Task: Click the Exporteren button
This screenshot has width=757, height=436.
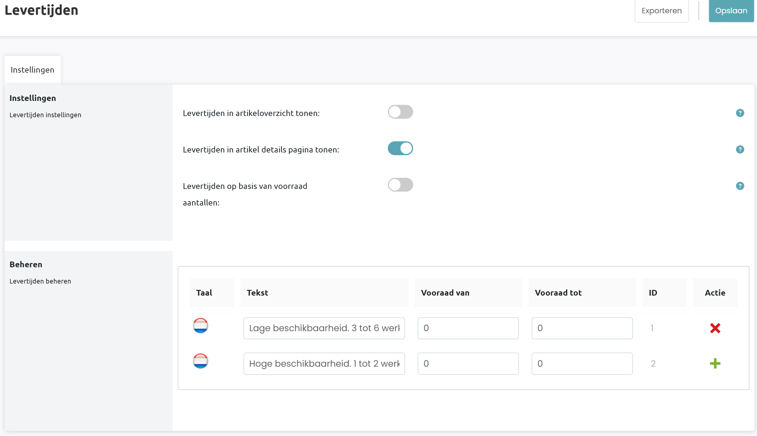Action: point(661,11)
